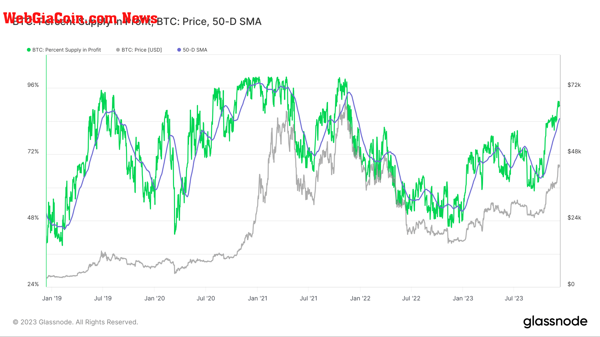This screenshot has width=600, height=337.
Task: Click the gray Price legend dot
Action: pyautogui.click(x=118, y=50)
